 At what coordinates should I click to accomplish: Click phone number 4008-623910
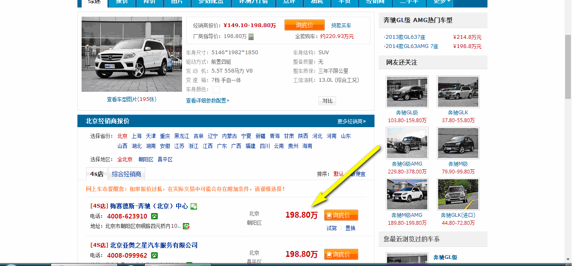pos(127,216)
